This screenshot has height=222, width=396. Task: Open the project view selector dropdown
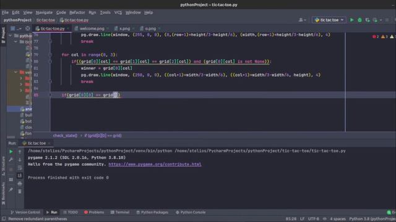click(x=15, y=28)
